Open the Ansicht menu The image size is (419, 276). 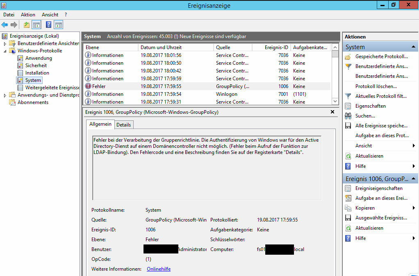click(x=50, y=15)
